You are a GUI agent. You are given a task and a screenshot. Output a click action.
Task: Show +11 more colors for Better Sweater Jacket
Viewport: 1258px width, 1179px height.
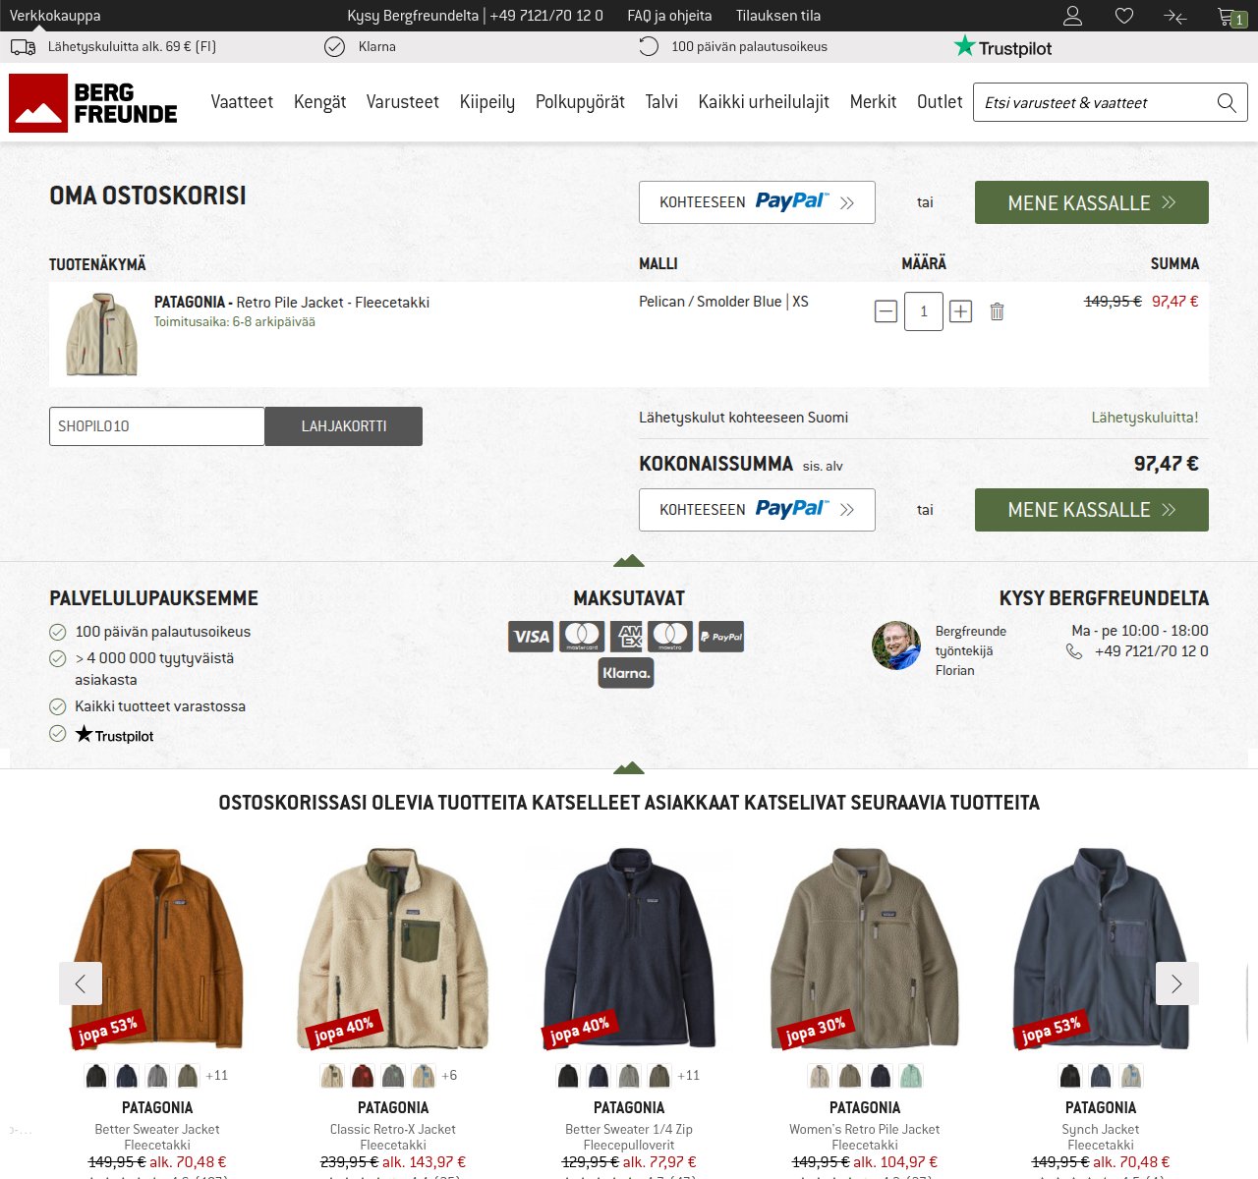tap(216, 1076)
